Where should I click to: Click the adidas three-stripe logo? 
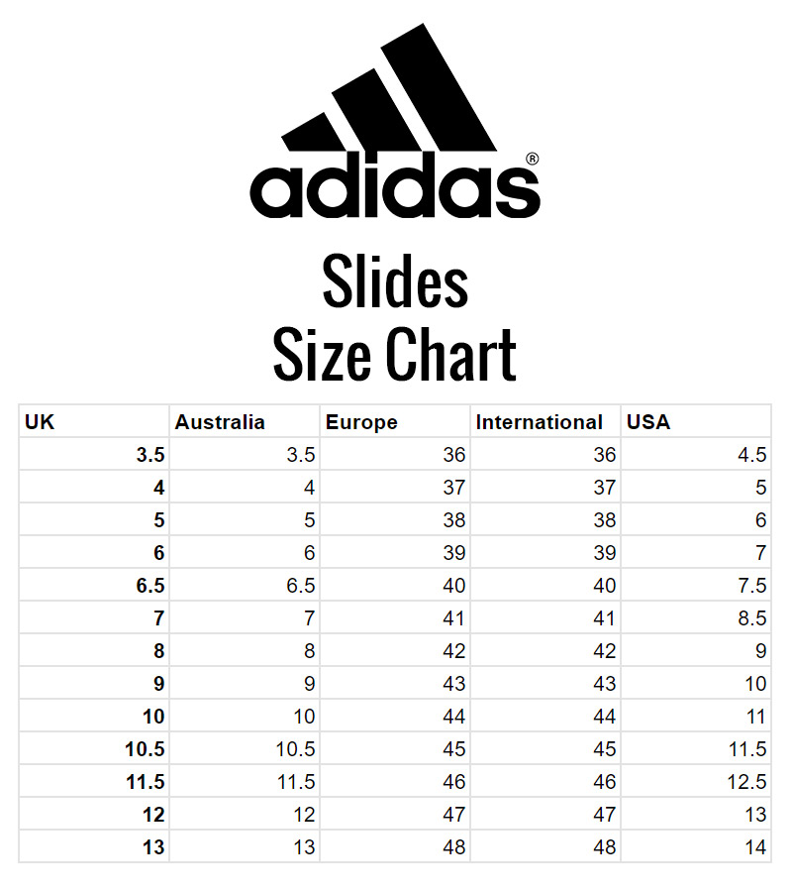click(389, 87)
